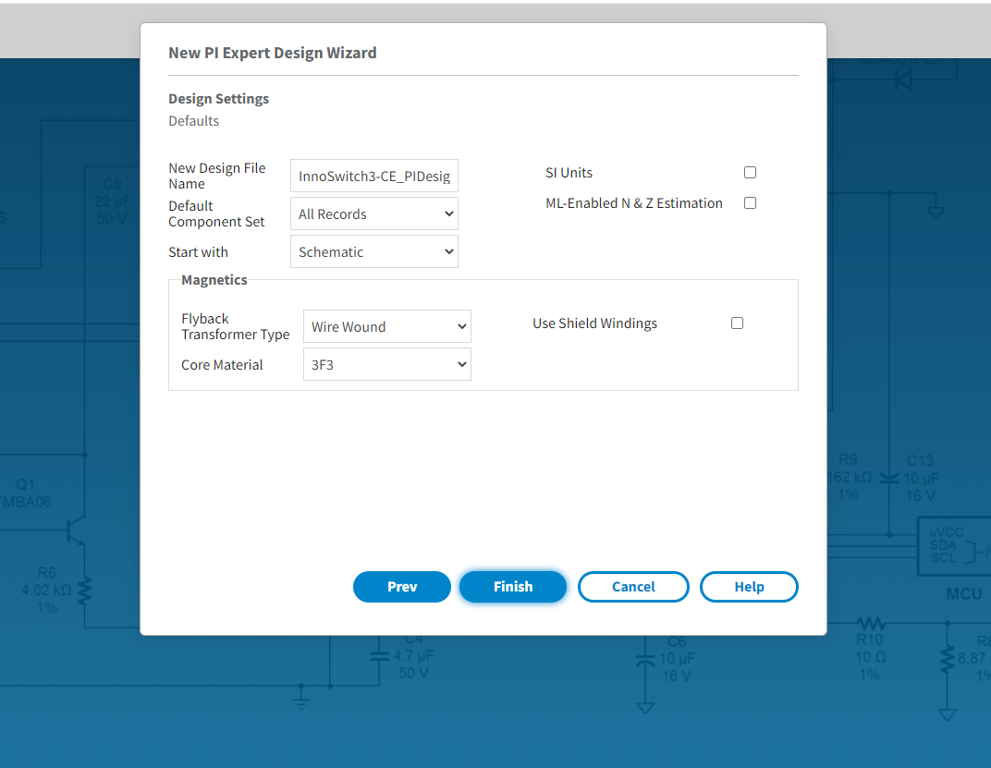The width and height of the screenshot is (991, 768).
Task: Click the New Design File Name field
Action: 374,176
